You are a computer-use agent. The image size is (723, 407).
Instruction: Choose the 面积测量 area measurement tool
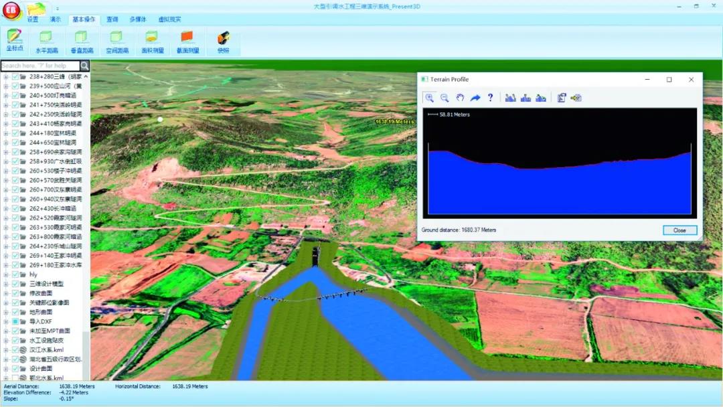[x=153, y=41]
